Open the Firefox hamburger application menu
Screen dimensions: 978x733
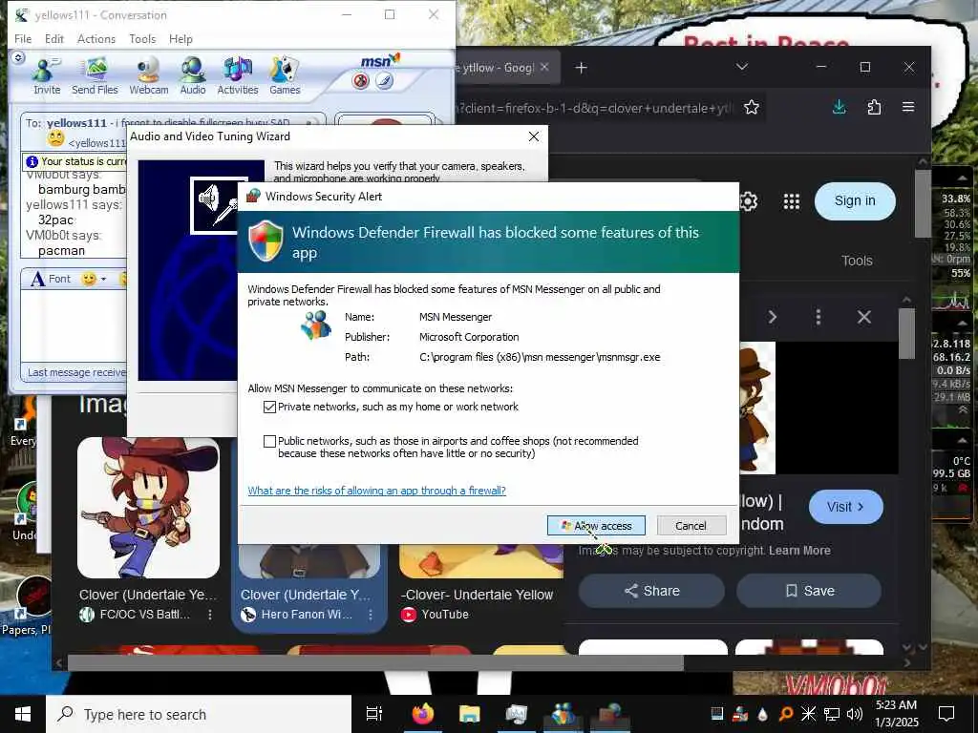(x=908, y=107)
